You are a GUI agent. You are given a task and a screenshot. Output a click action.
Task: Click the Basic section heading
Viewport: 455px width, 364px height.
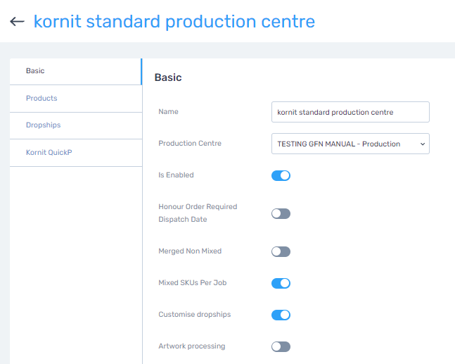(168, 77)
